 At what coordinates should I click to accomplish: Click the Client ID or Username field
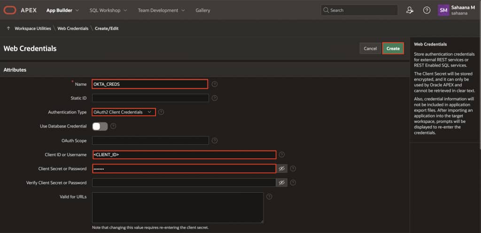(184, 155)
